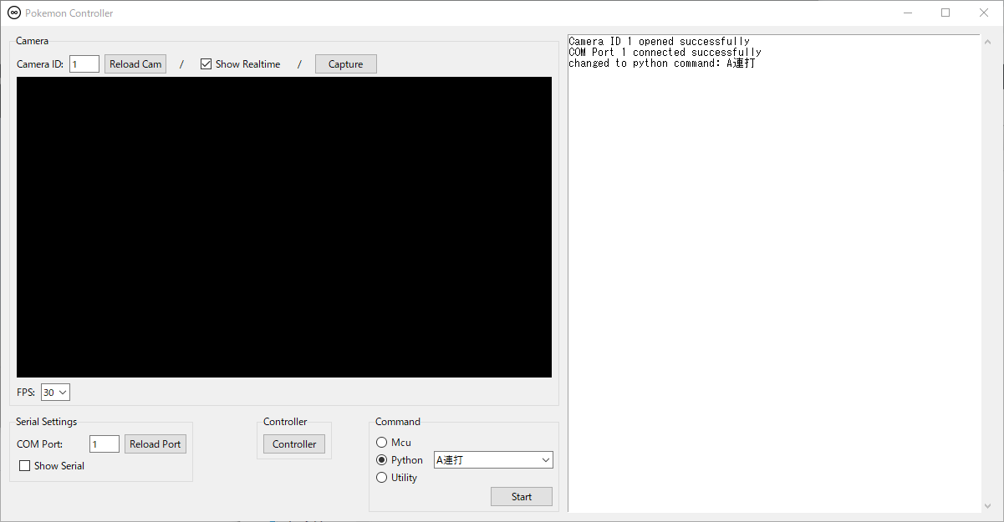Viewport: 1004px width, 522px height.
Task: Select the Utility command mode
Action: (381, 477)
